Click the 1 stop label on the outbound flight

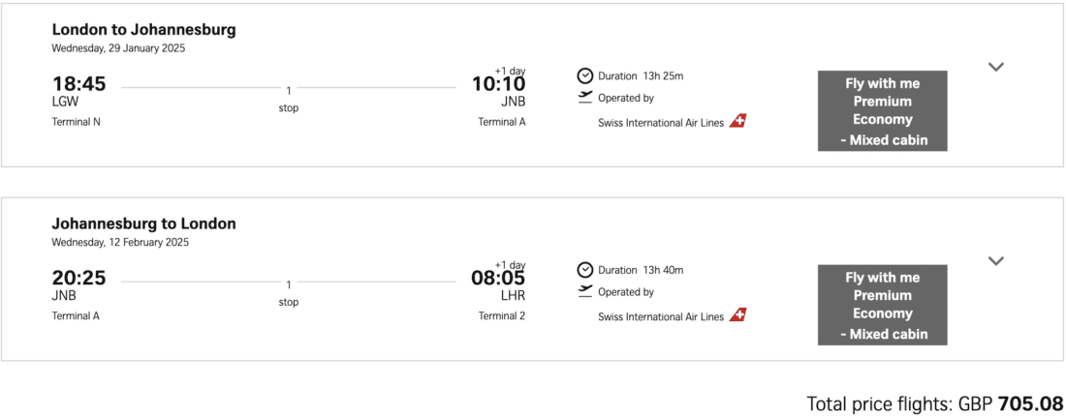pos(288,99)
